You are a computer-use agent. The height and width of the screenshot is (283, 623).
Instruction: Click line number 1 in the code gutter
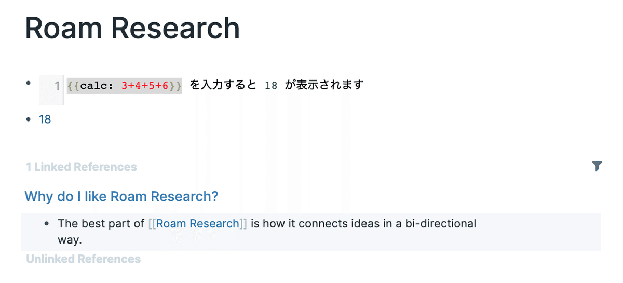57,86
